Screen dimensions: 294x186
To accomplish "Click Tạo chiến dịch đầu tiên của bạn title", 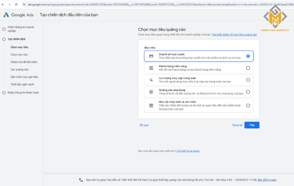I will tap(69, 15).
